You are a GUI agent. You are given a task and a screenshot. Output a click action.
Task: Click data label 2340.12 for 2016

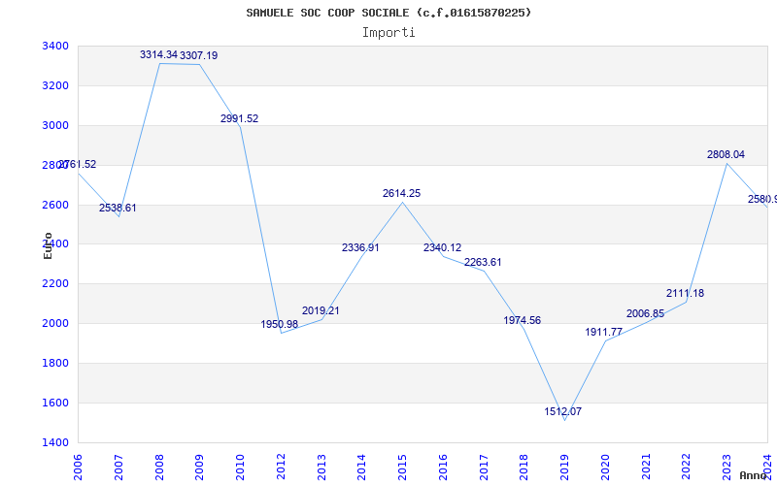[442, 247]
